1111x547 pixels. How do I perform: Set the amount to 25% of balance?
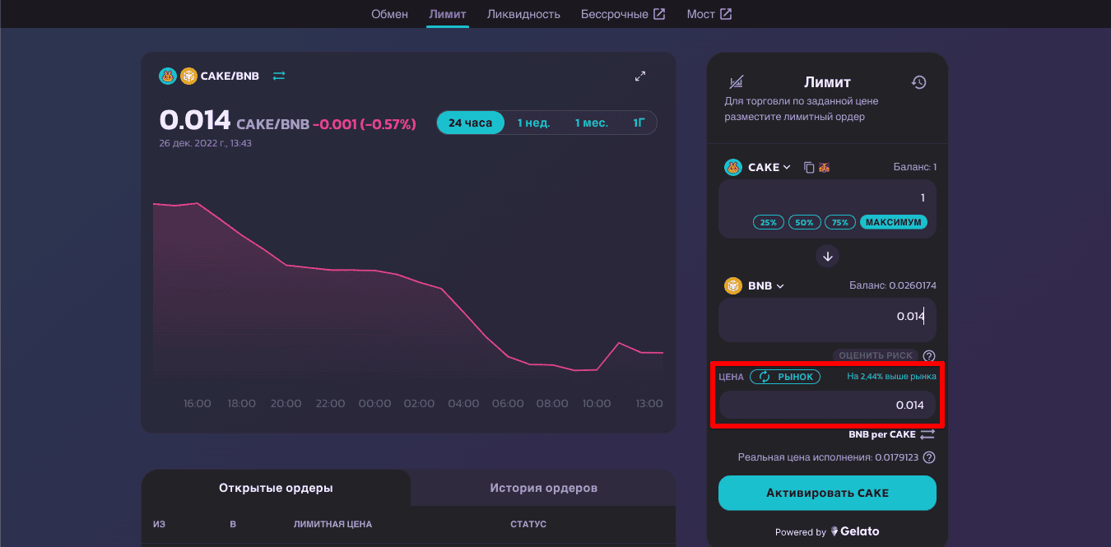768,222
